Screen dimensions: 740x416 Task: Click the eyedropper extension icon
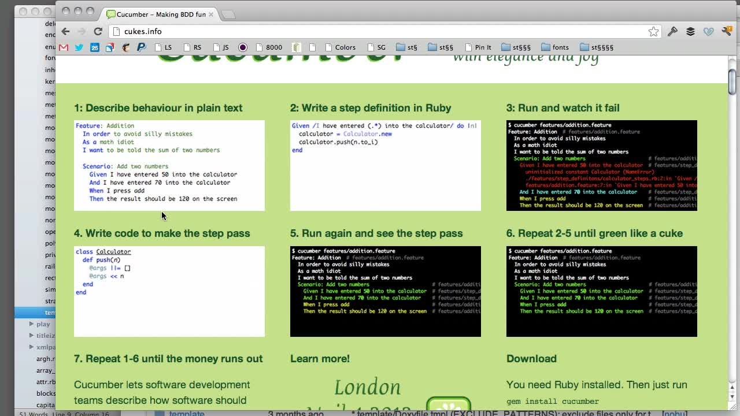(x=672, y=32)
